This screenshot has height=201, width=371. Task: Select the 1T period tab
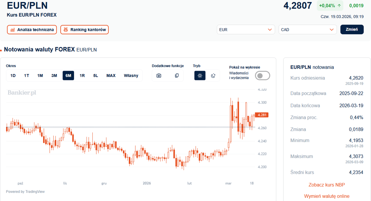[x=27, y=75]
